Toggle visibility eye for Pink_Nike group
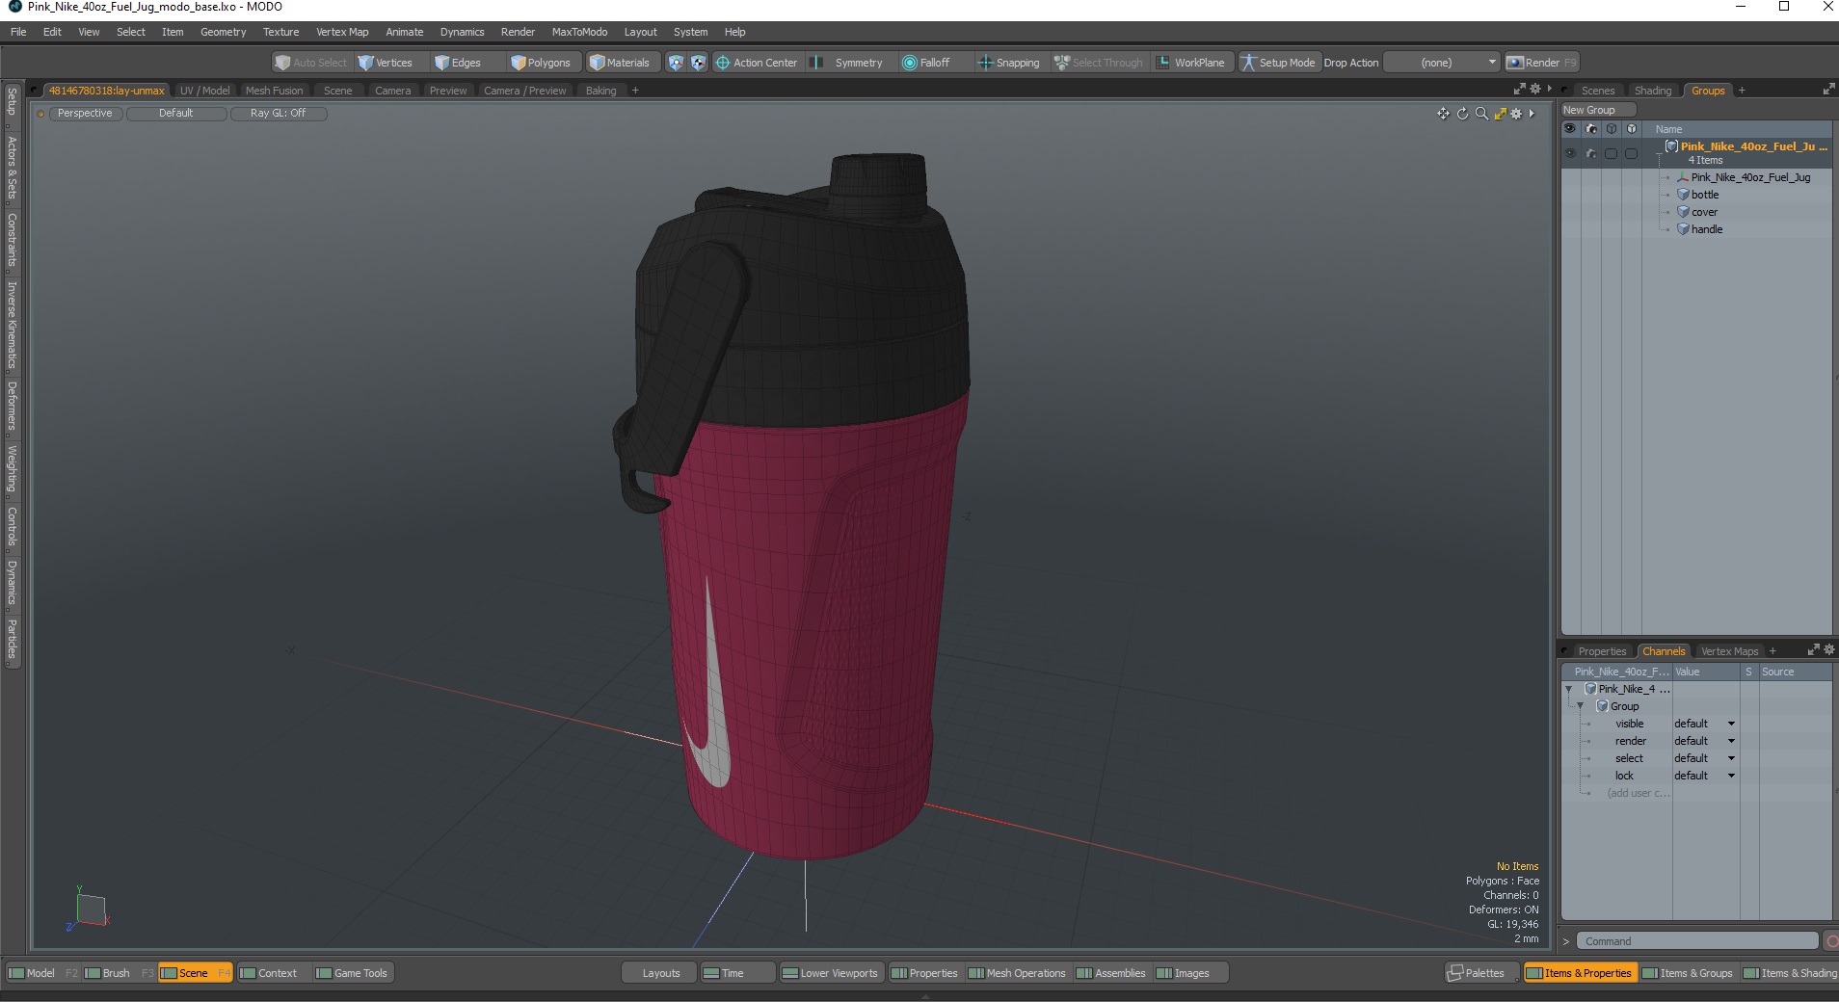The height and width of the screenshot is (1002, 1839). click(1570, 153)
